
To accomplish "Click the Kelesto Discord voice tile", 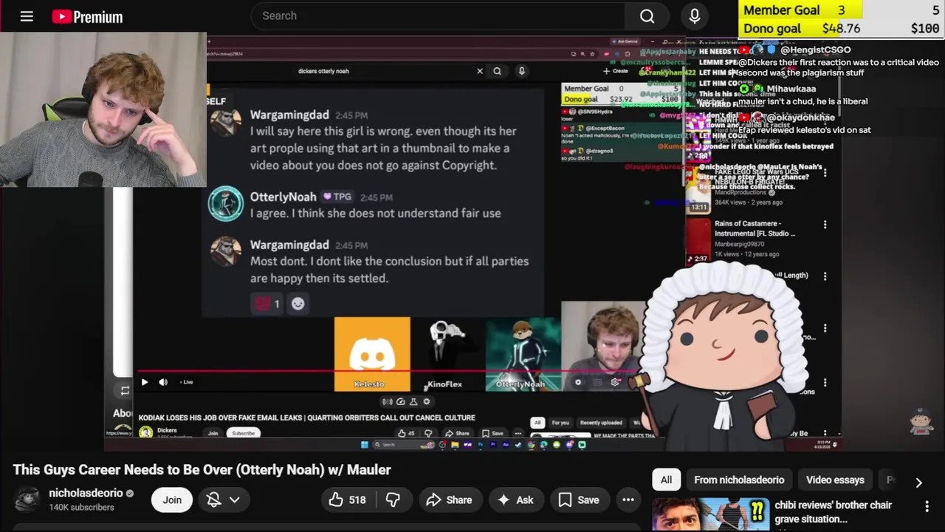I will (x=372, y=354).
